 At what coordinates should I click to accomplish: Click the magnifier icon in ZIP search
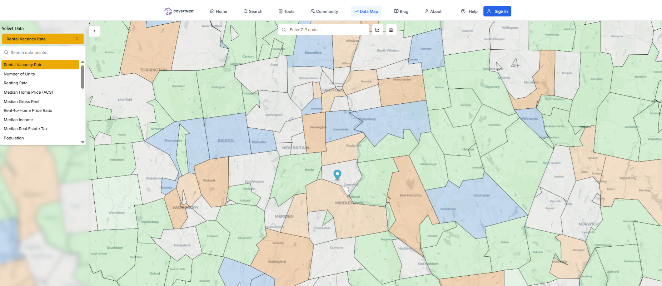pos(284,30)
